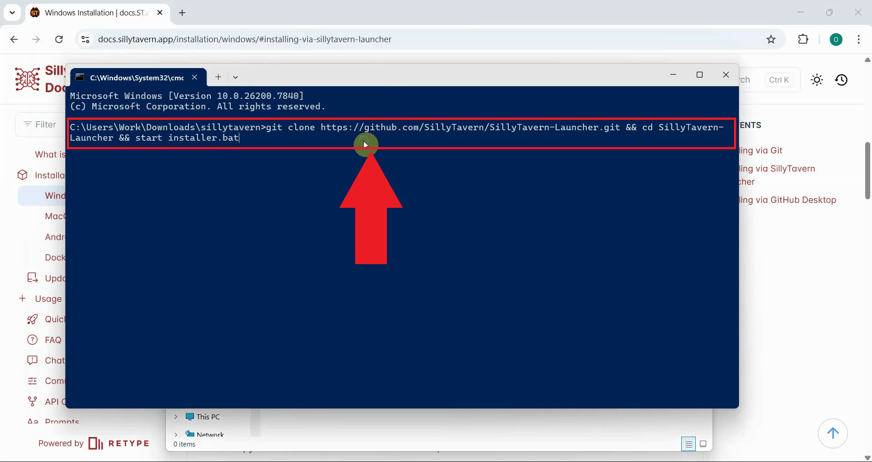The height and width of the screenshot is (462, 872).
Task: Click the SillyTavern Docs logo
Action: [26, 79]
